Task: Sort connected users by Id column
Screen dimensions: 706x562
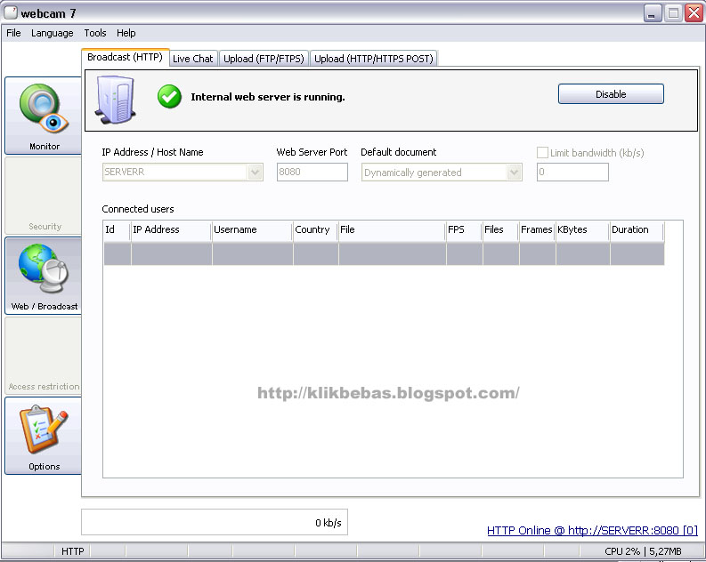Action: click(x=117, y=229)
